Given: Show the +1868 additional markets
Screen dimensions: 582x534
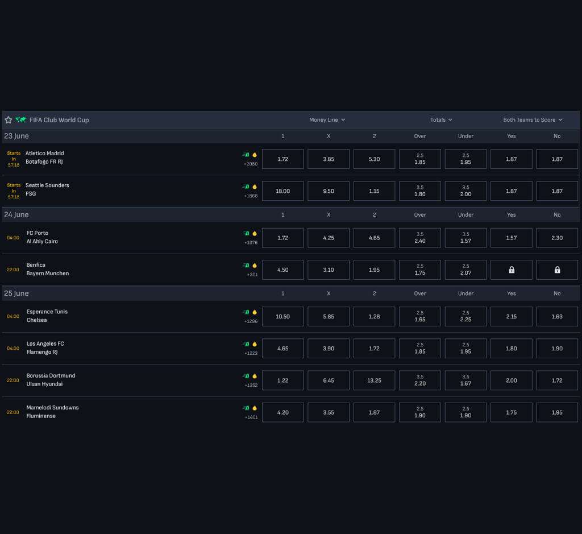Looking at the screenshot, I should 251,196.
